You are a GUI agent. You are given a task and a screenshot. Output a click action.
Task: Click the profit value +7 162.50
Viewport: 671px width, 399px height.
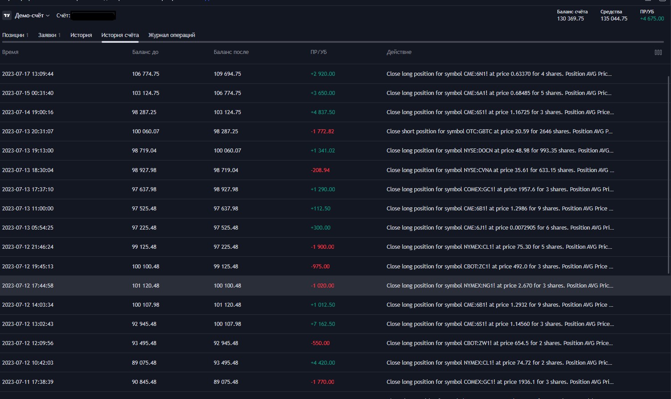pos(322,324)
